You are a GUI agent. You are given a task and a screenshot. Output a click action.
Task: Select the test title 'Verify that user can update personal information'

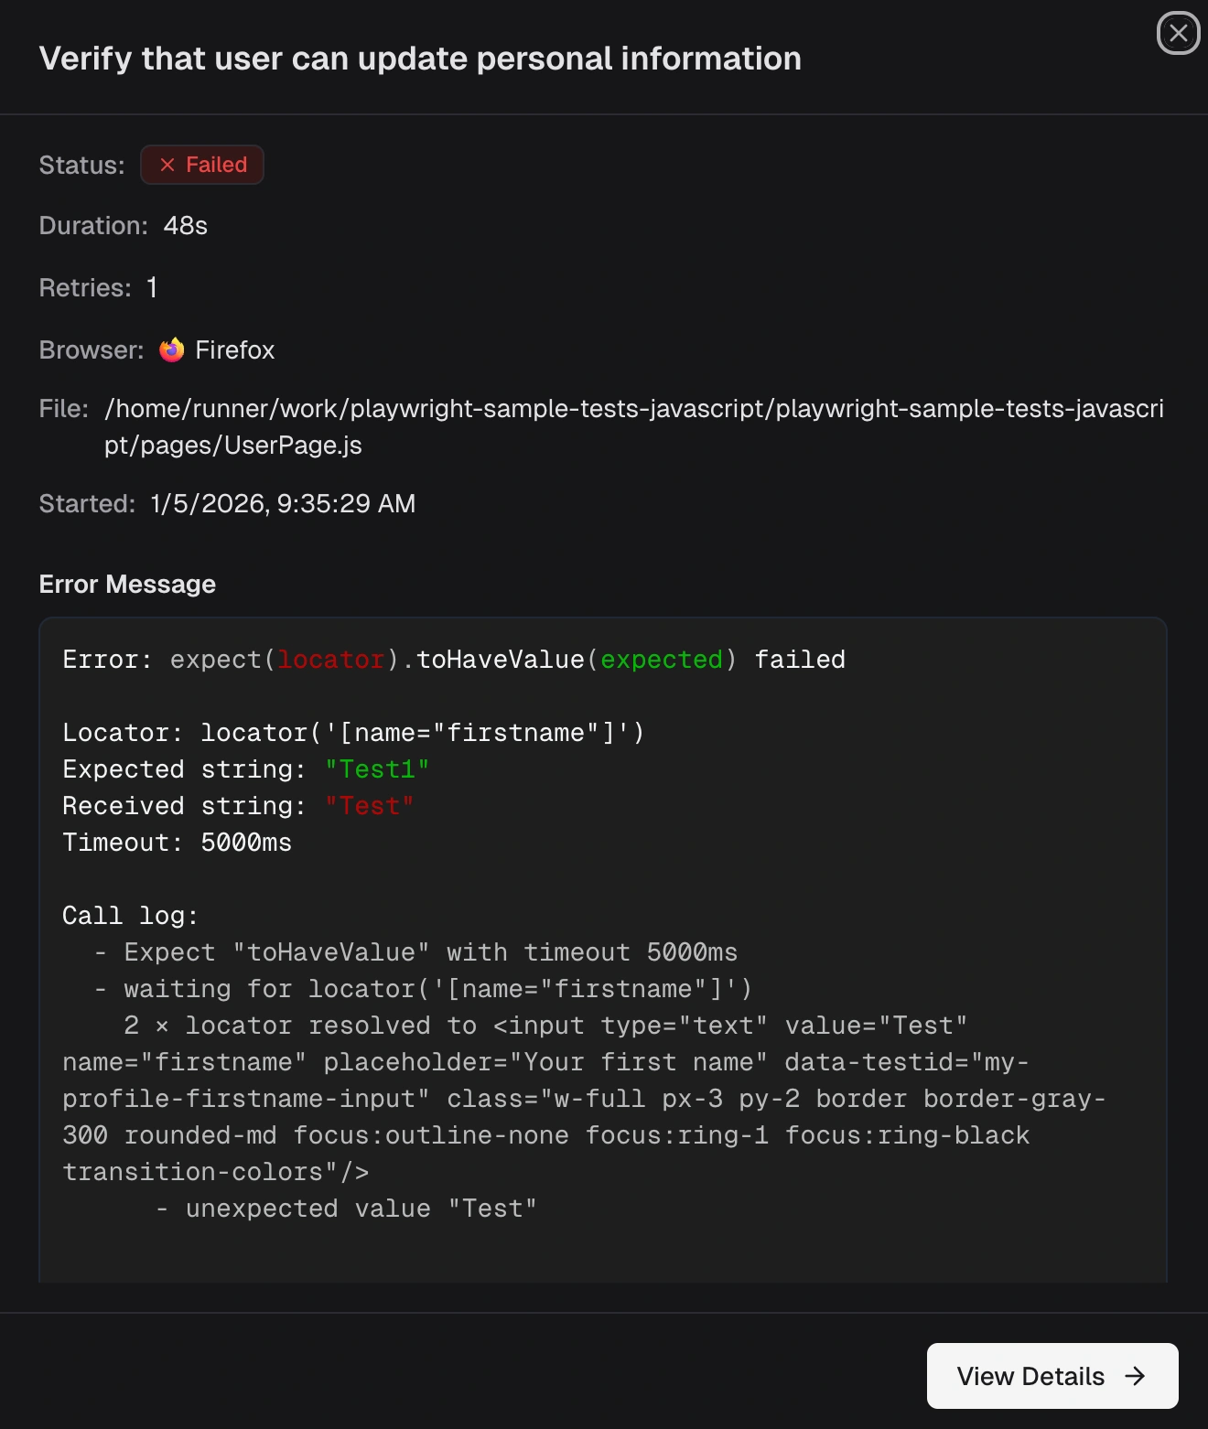tap(419, 58)
